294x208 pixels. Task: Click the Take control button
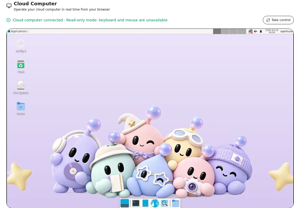[278, 20]
